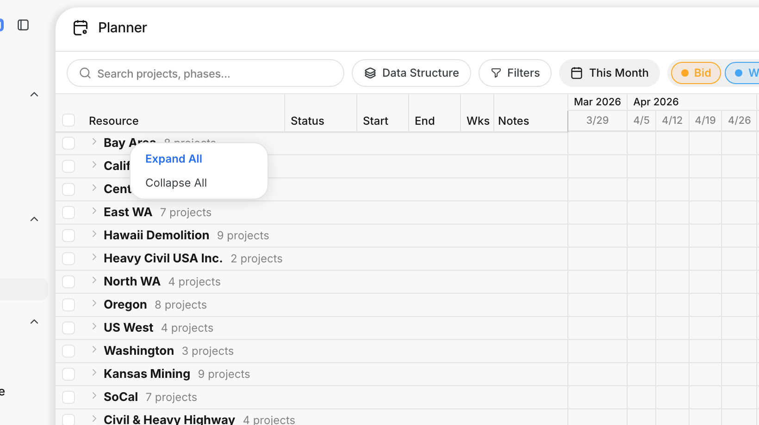Check the East WA row checkbox

[x=68, y=212]
